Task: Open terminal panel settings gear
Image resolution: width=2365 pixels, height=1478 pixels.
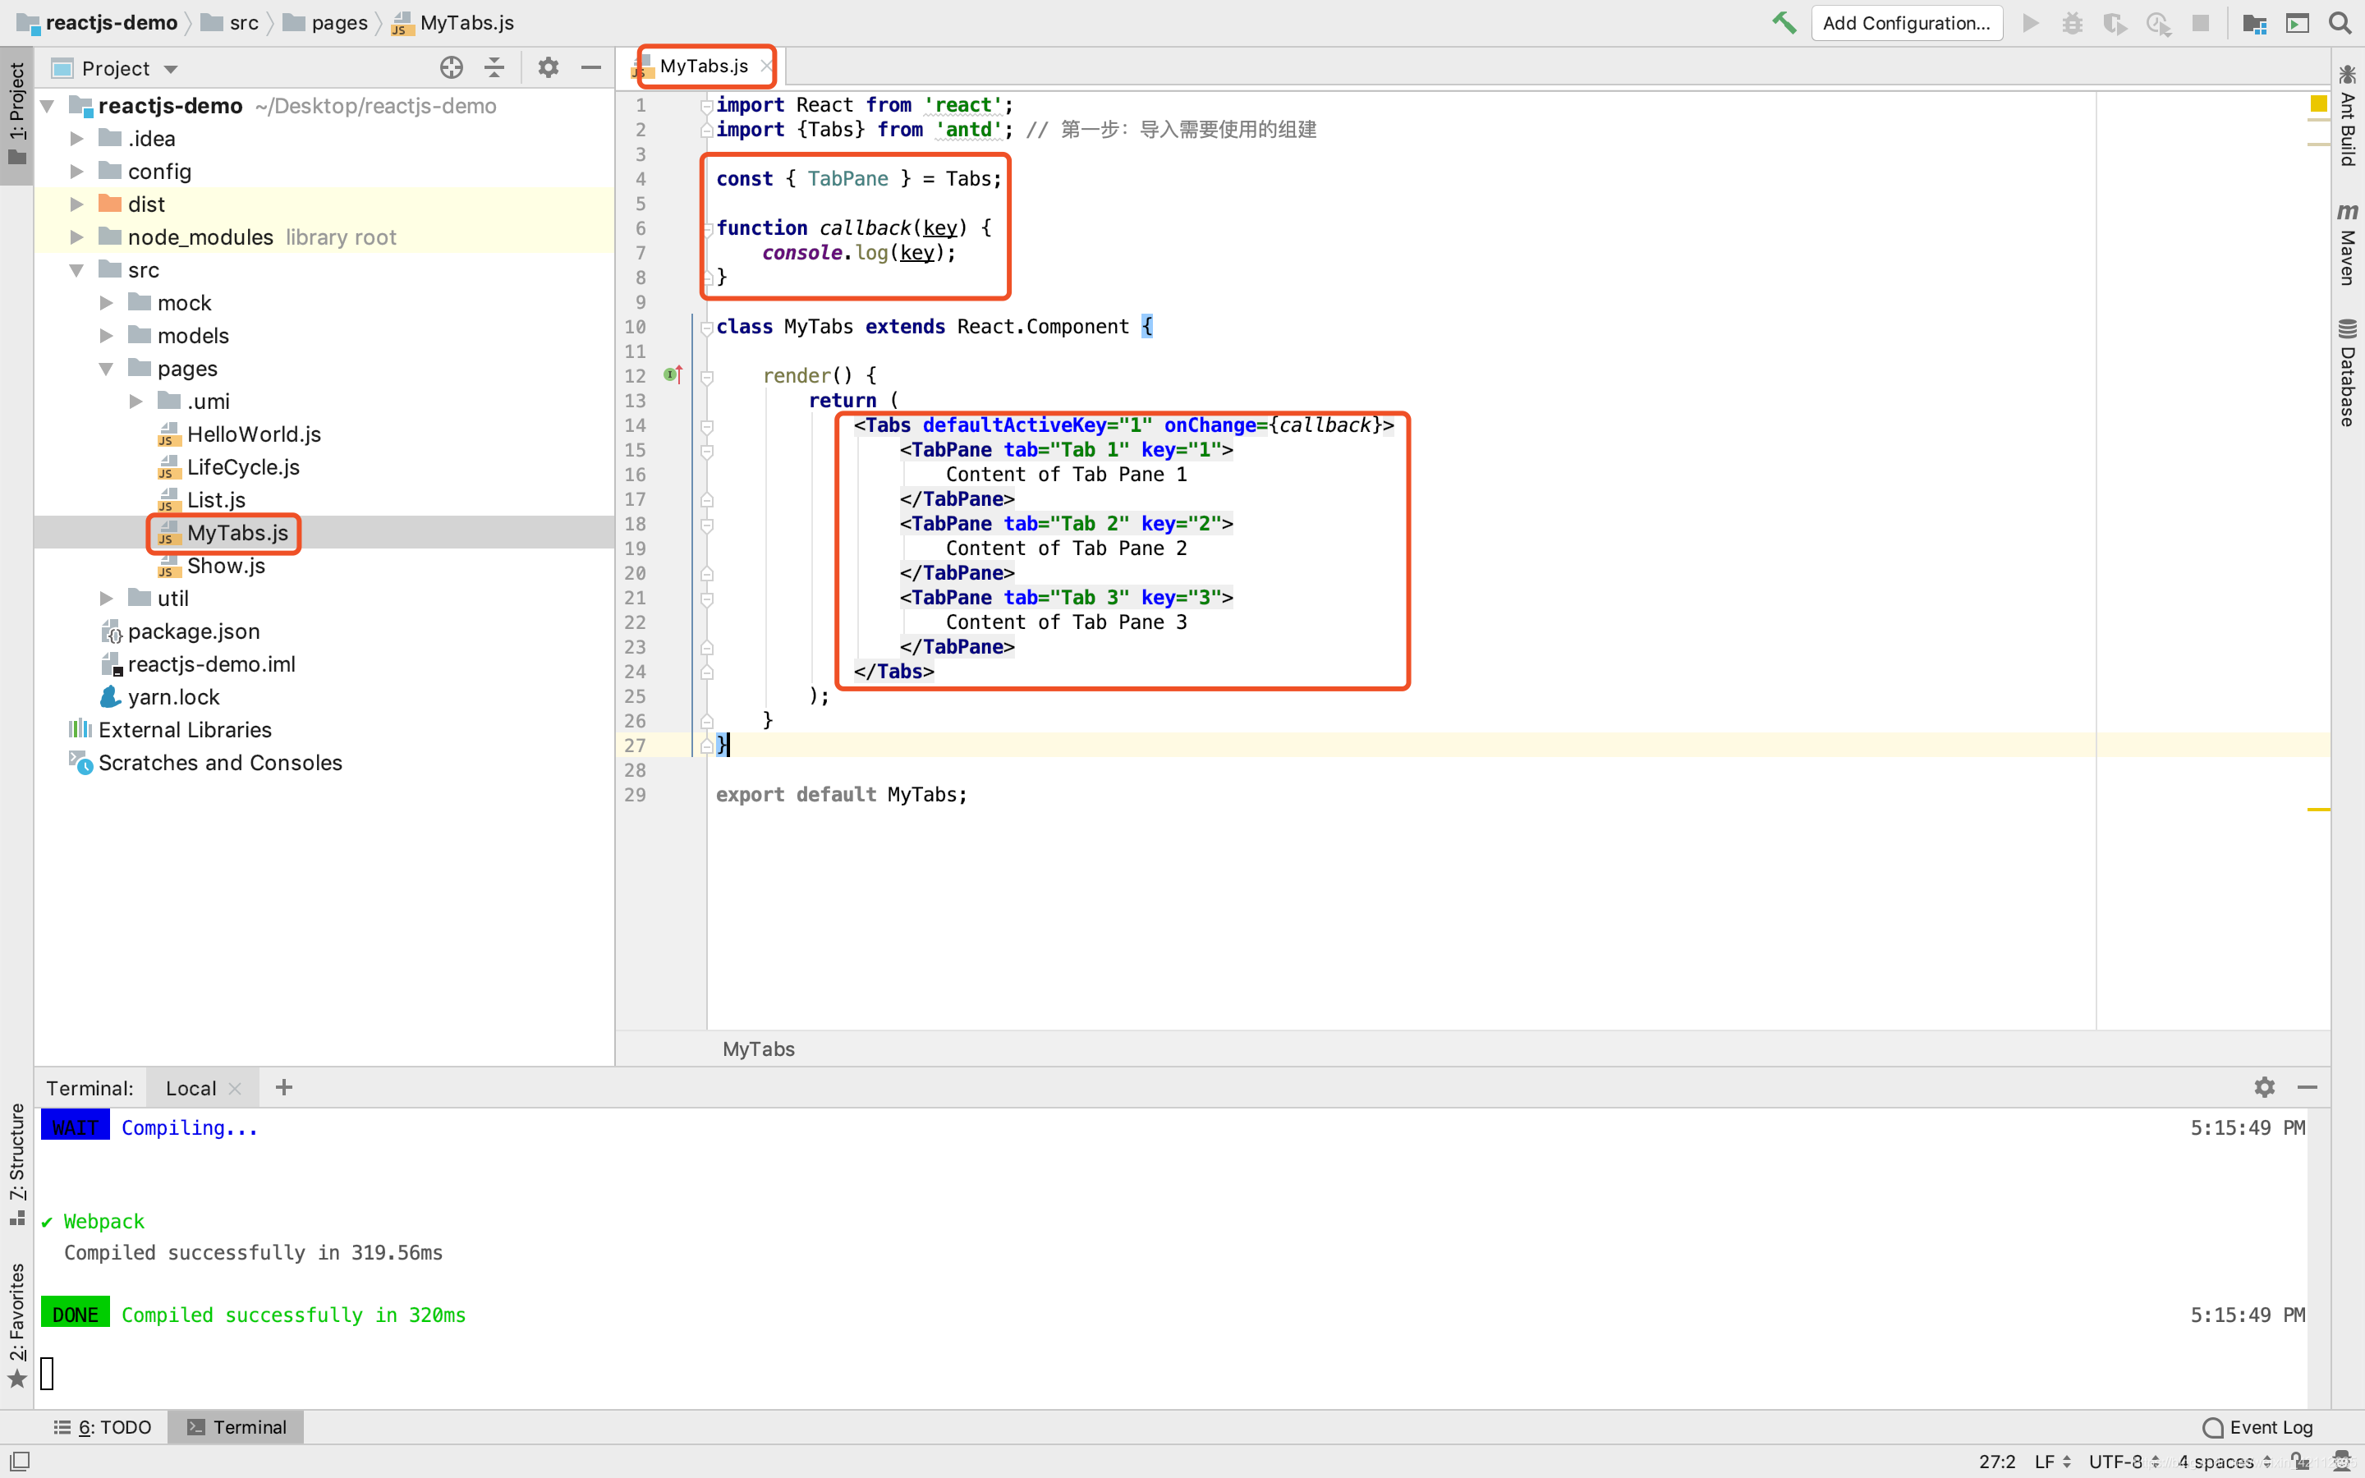Action: [x=2264, y=1087]
